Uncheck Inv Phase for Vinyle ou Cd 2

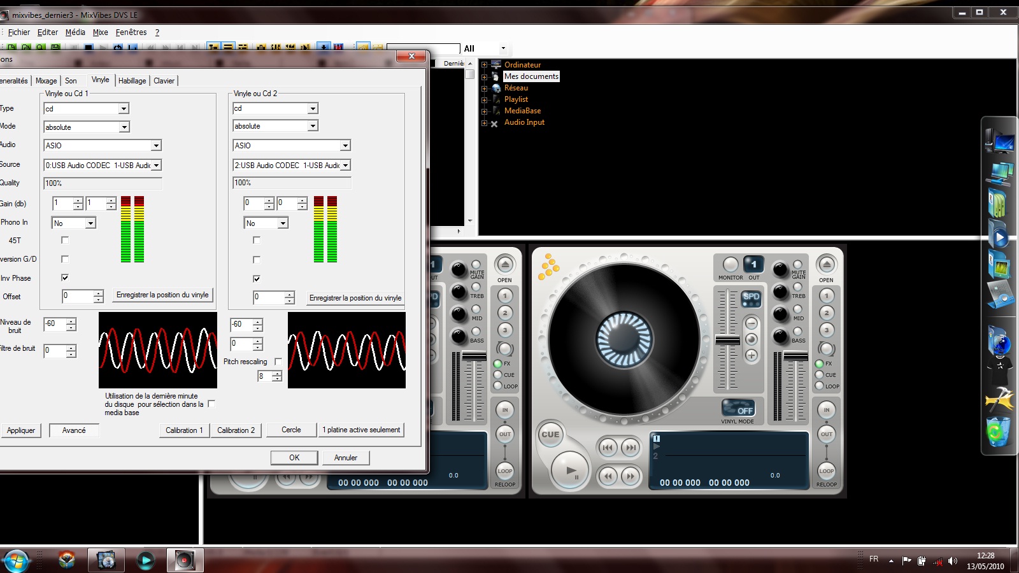click(x=257, y=278)
